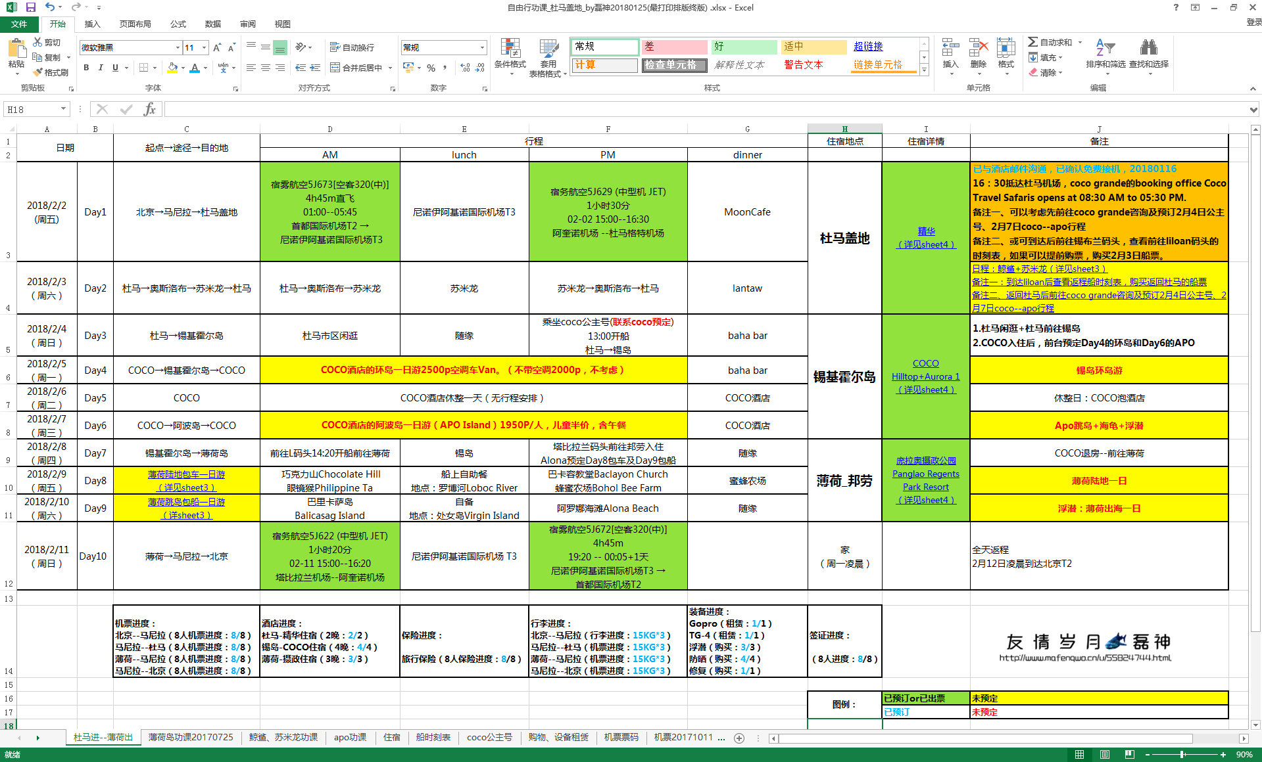
Task: Expand 合并后居中 dropdown arrow
Action: click(x=390, y=68)
